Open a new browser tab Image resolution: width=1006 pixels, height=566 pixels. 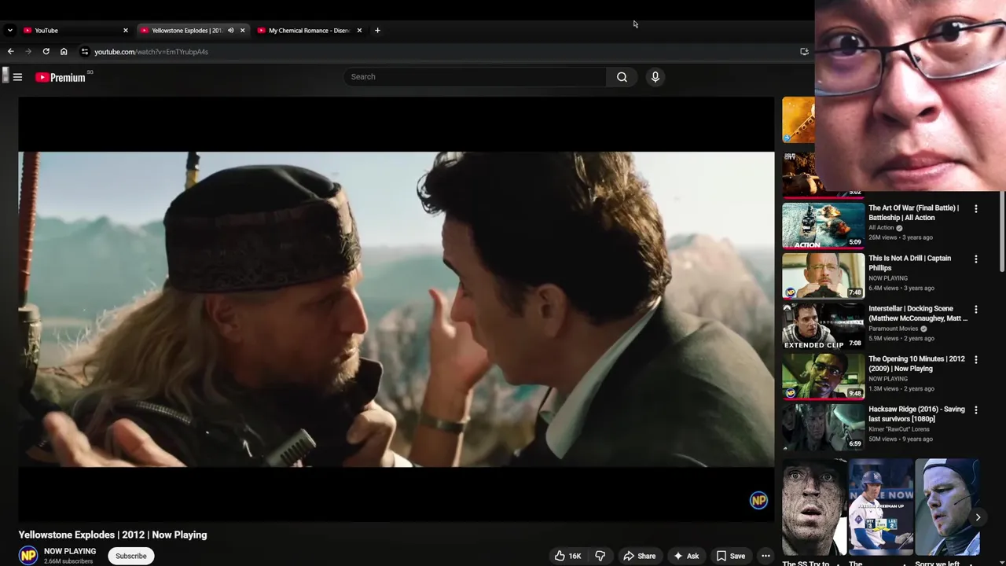377,30
